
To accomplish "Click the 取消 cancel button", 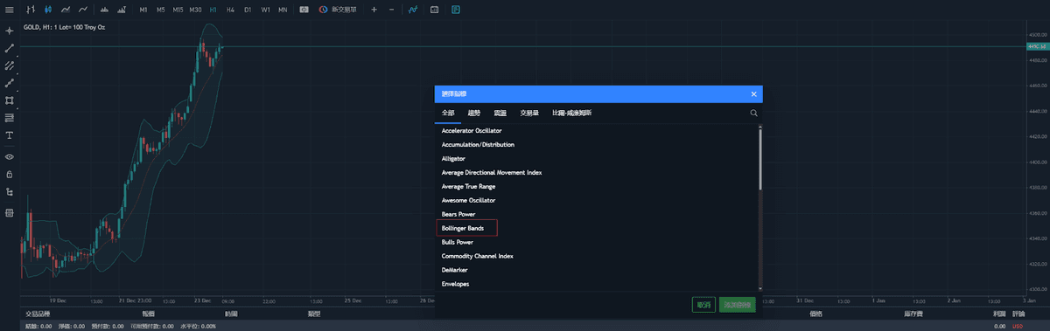I will 703,305.
